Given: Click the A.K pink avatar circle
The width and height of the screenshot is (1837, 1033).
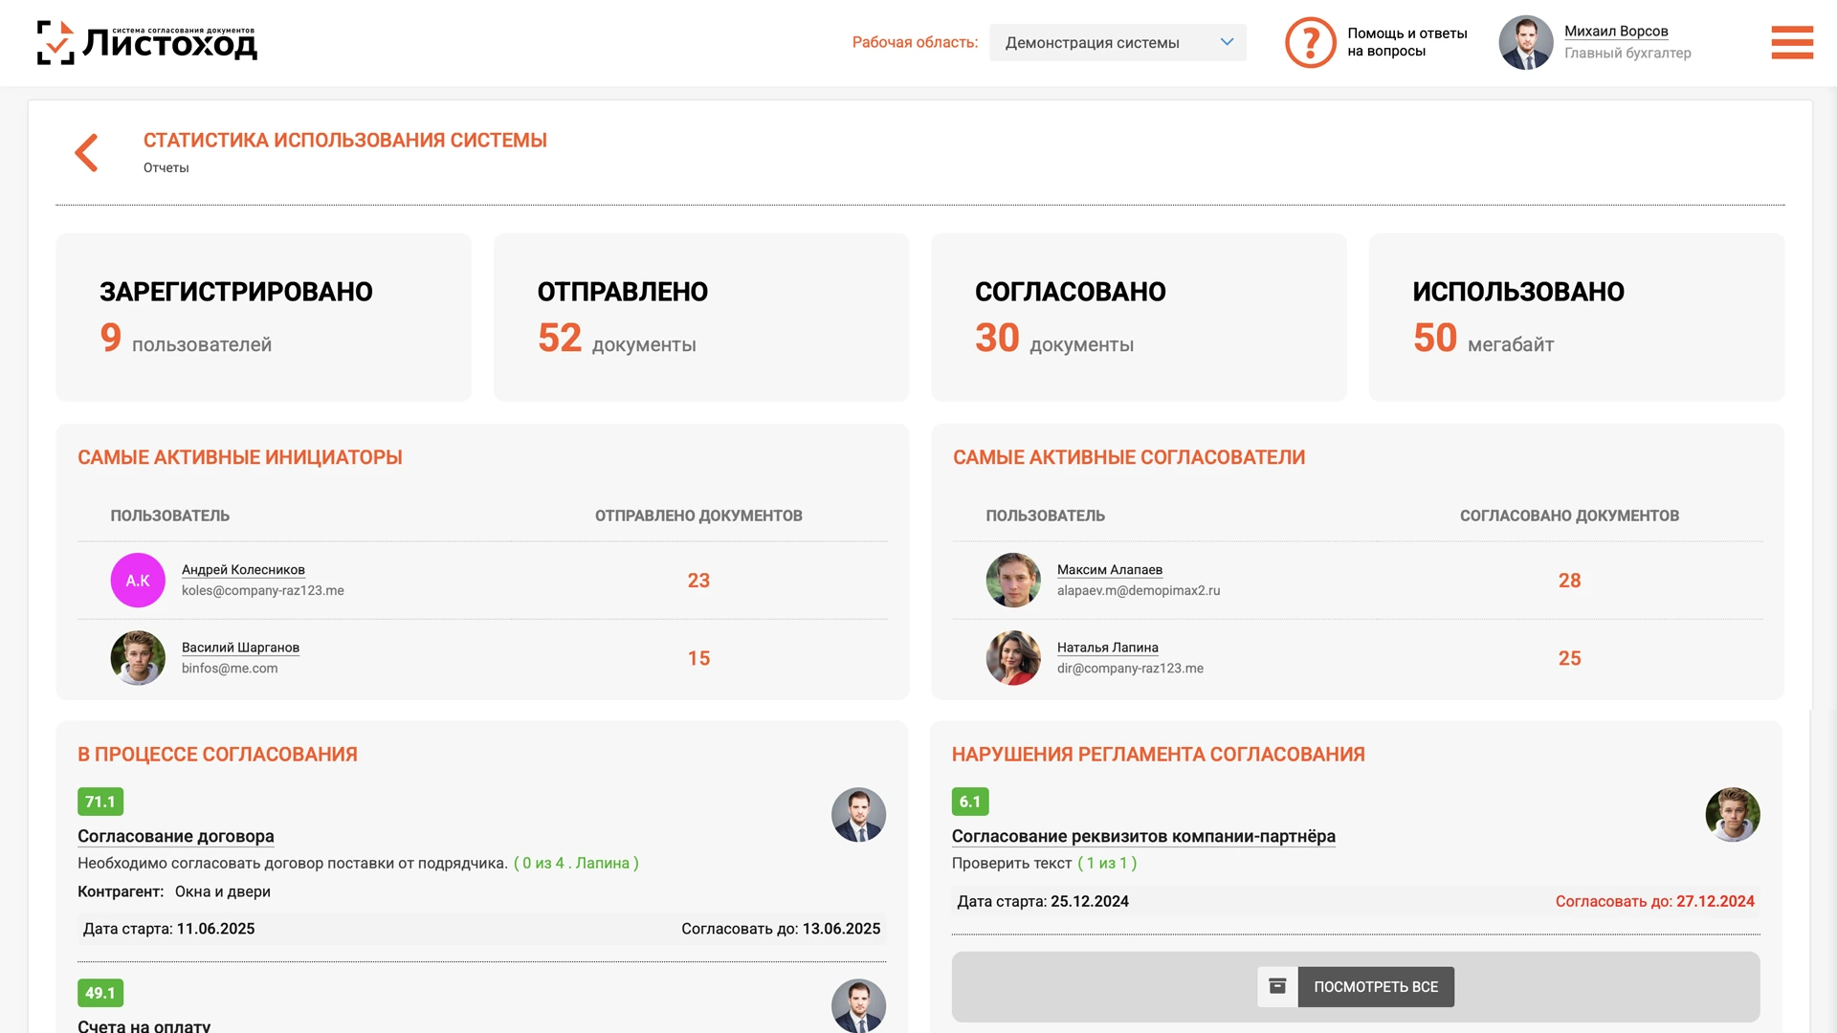Looking at the screenshot, I should pos(138,581).
